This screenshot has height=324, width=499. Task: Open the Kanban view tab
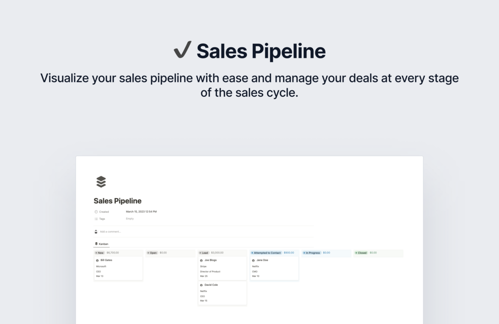tap(103, 244)
